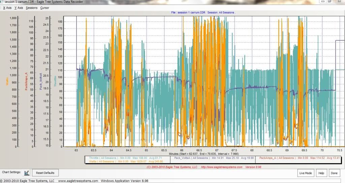345x183 pixels.
Task: Select the vertical Pack_VoltsA axis label
Action: pyautogui.click(x=41, y=81)
